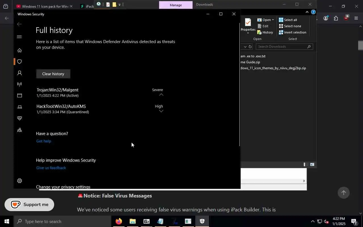Click Explorer quick access properties icon
The width and height of the screenshot is (363, 227).
click(108, 5)
